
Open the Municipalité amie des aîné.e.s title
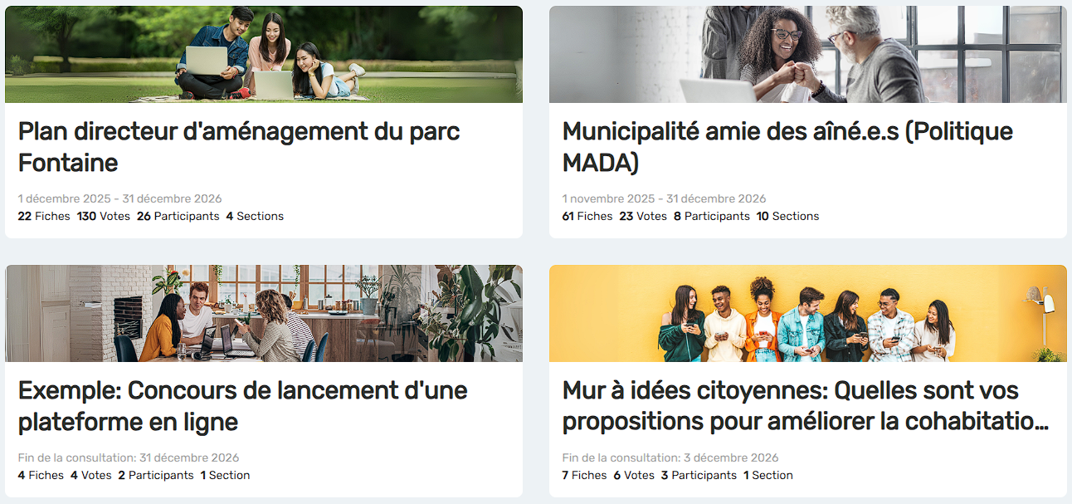[x=787, y=147]
